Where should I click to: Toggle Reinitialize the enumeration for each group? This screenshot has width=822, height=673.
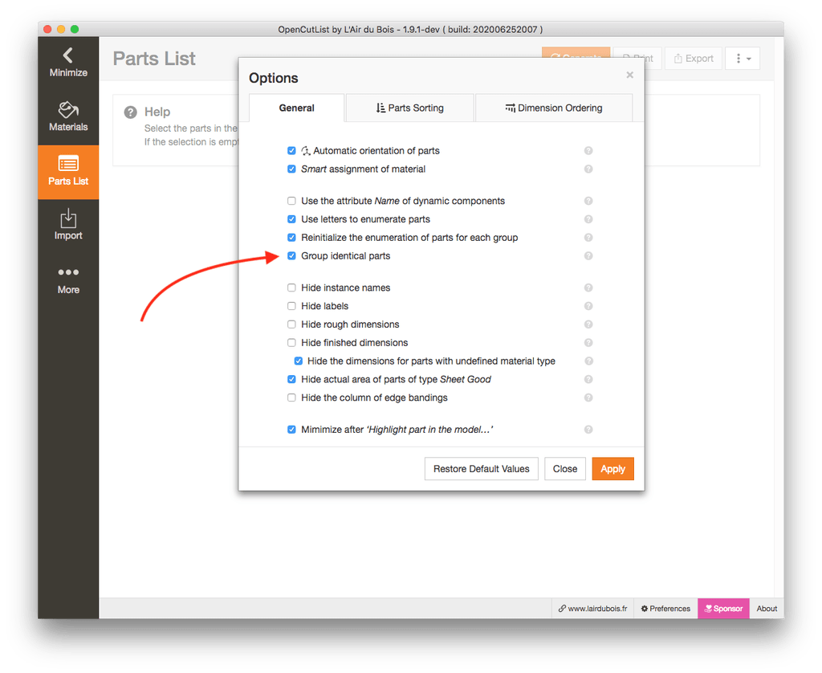point(291,238)
